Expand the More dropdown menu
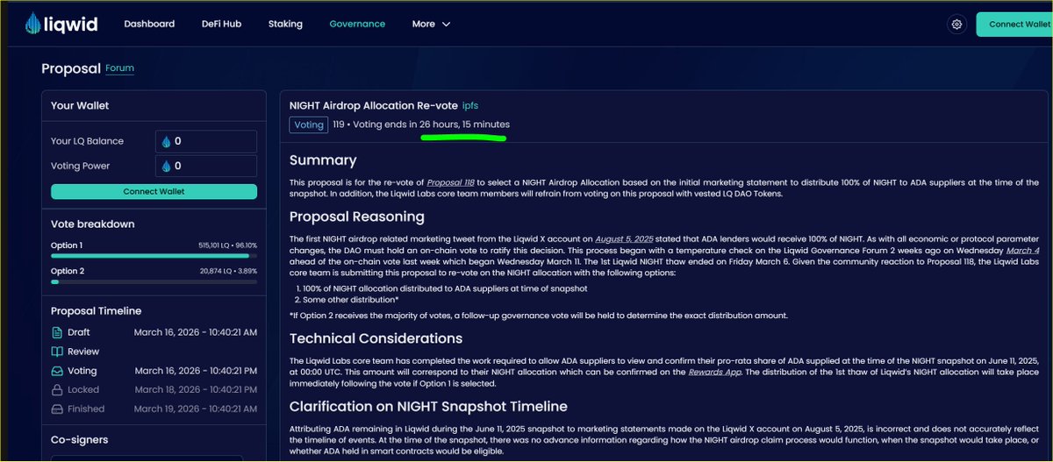Viewport: 1053px width, 462px height. (431, 24)
